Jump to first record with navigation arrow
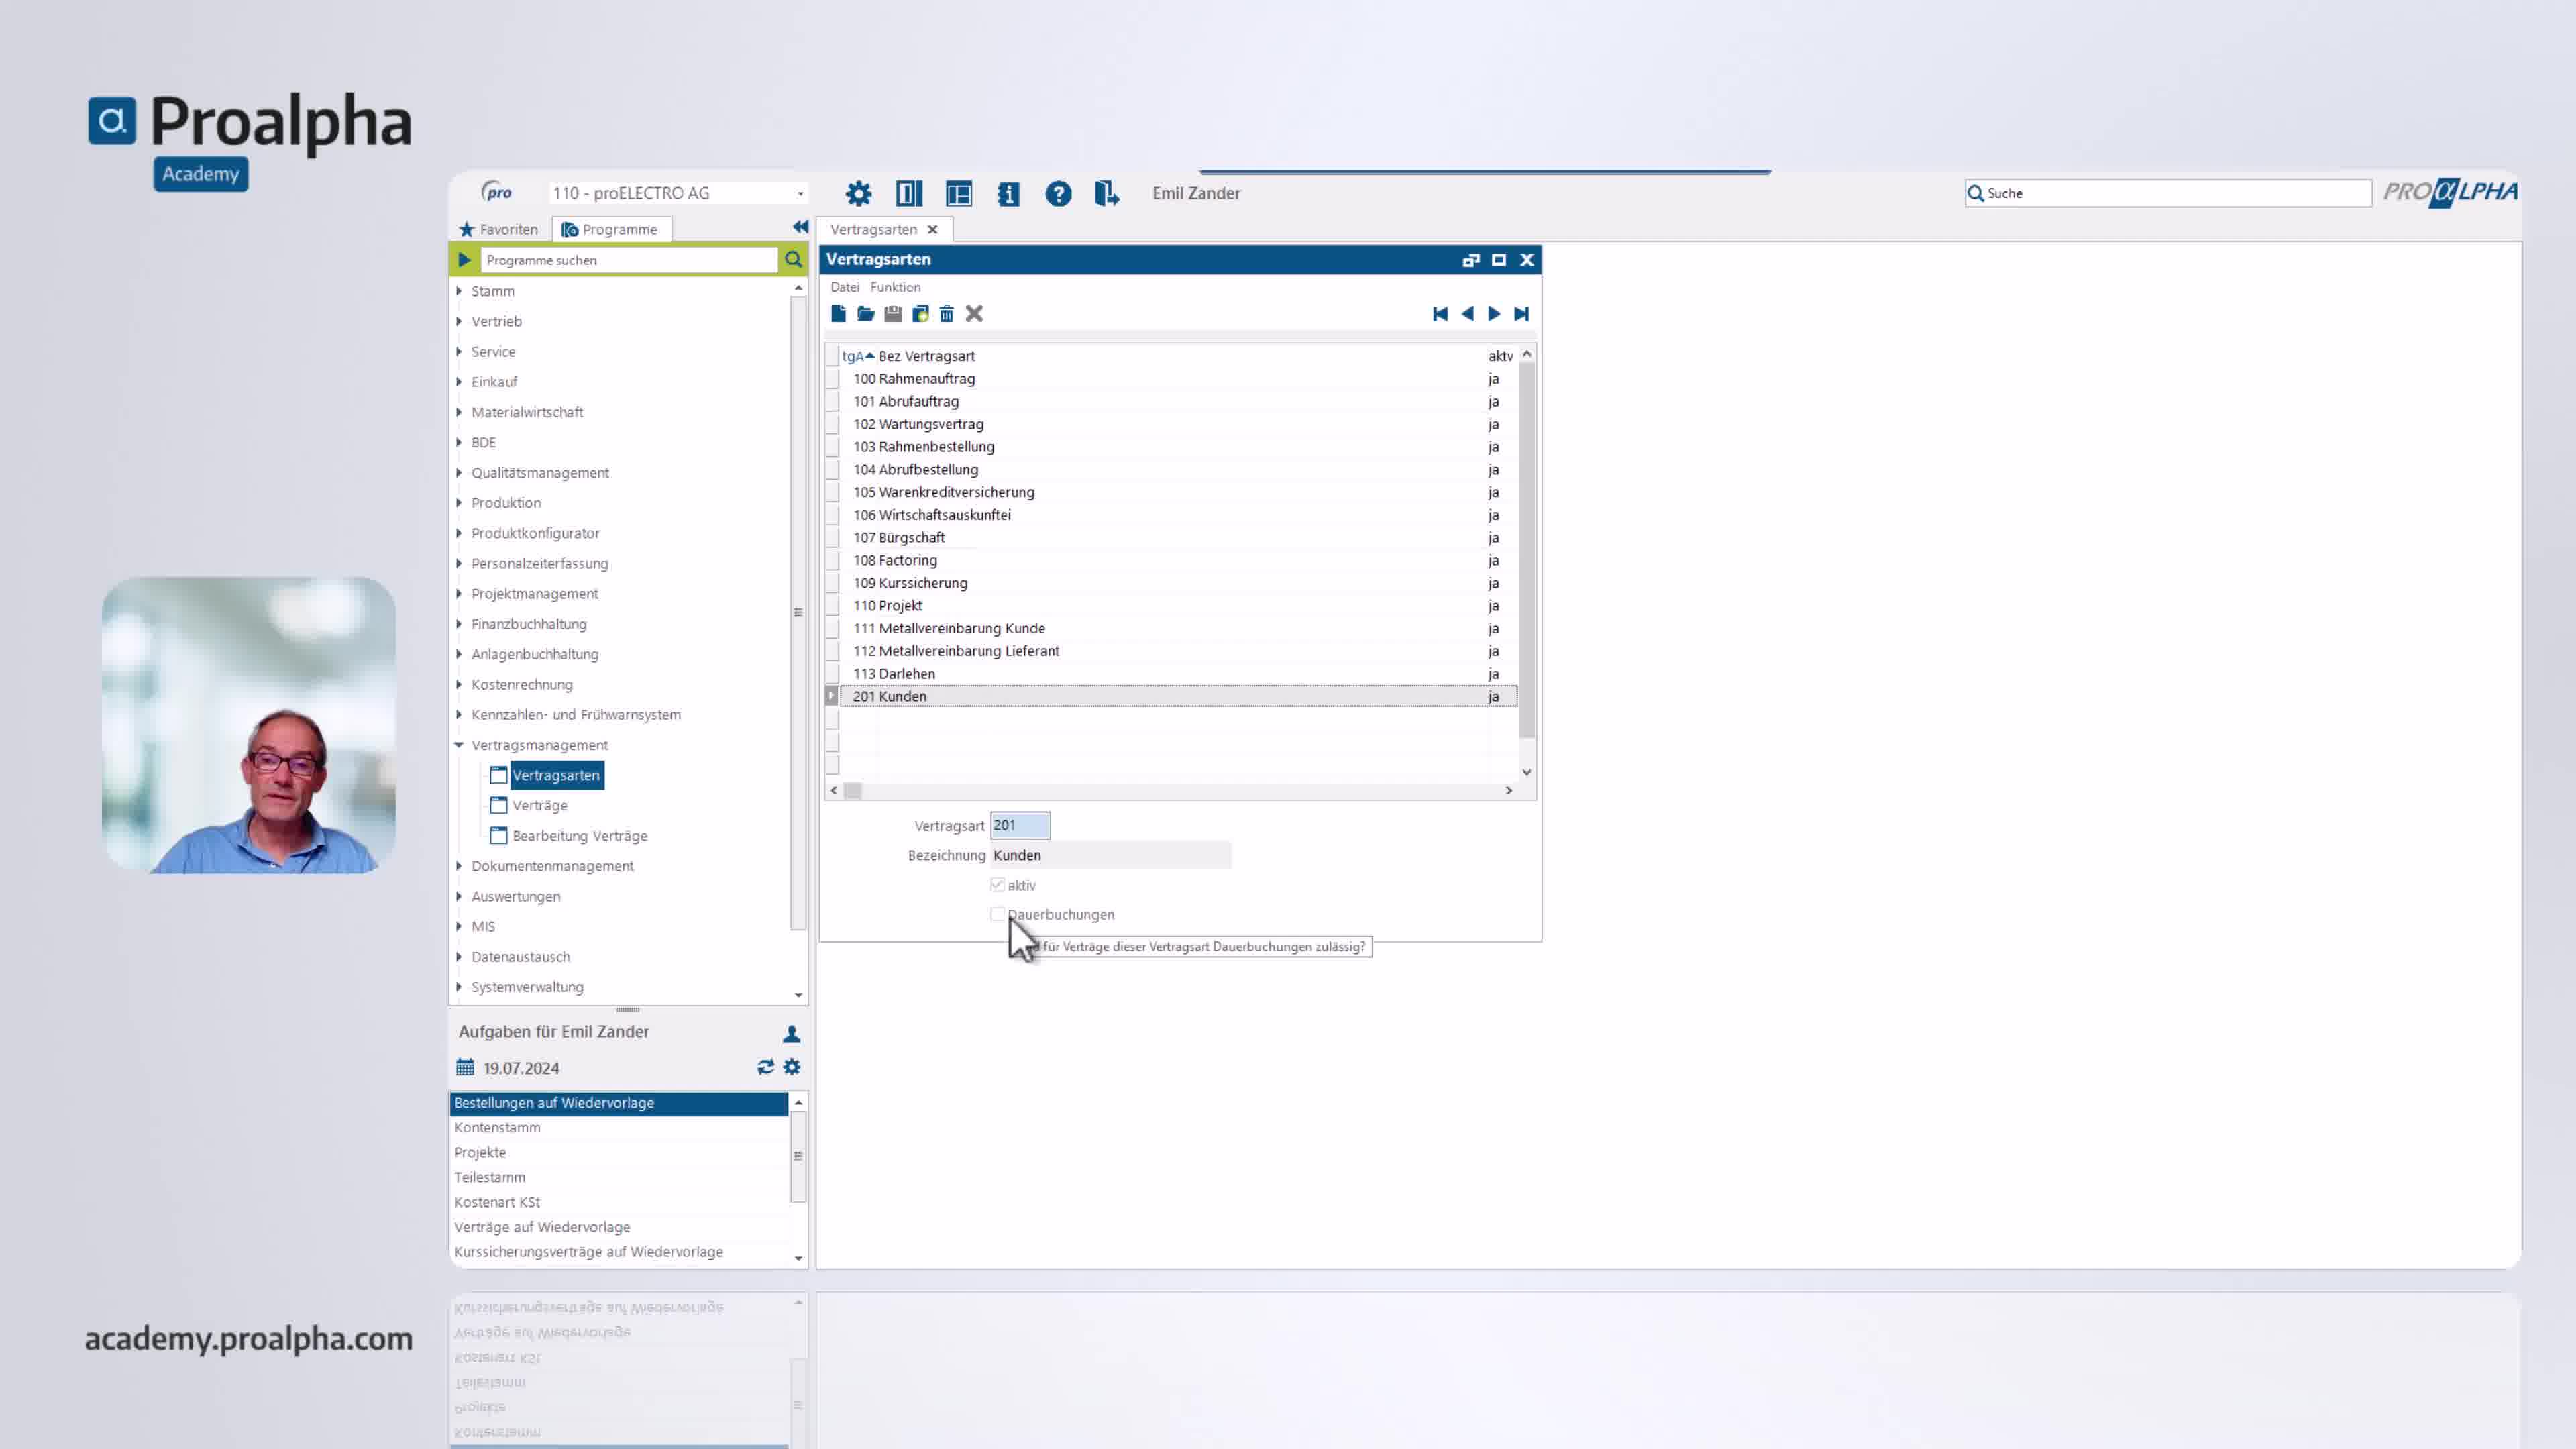 coord(1440,314)
